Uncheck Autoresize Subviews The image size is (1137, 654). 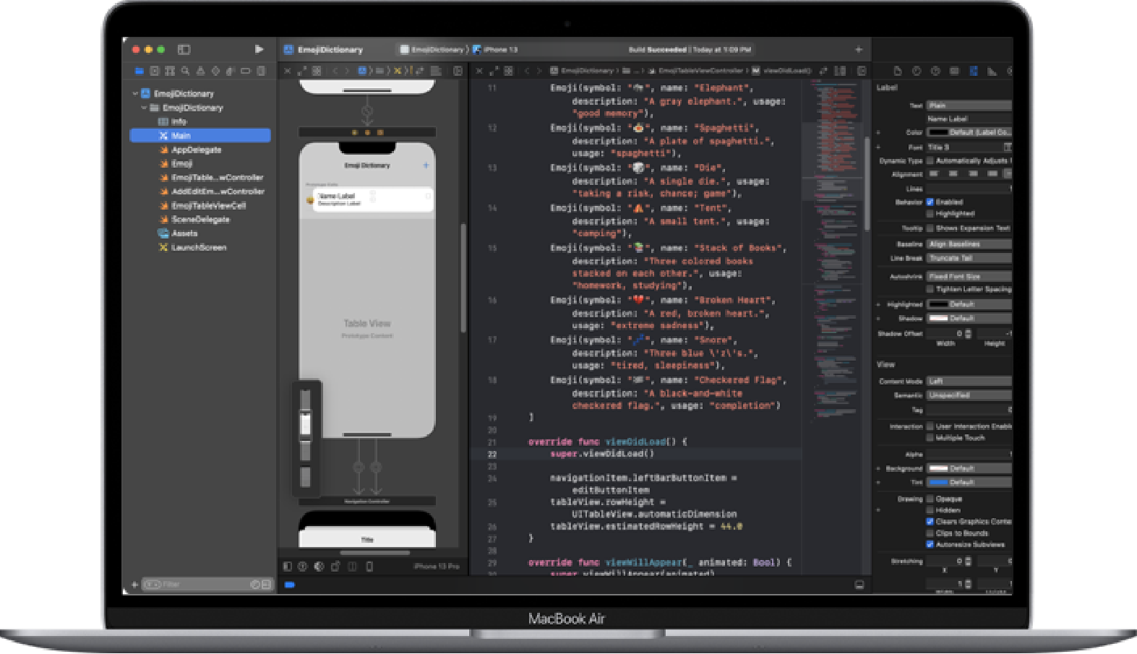(930, 545)
